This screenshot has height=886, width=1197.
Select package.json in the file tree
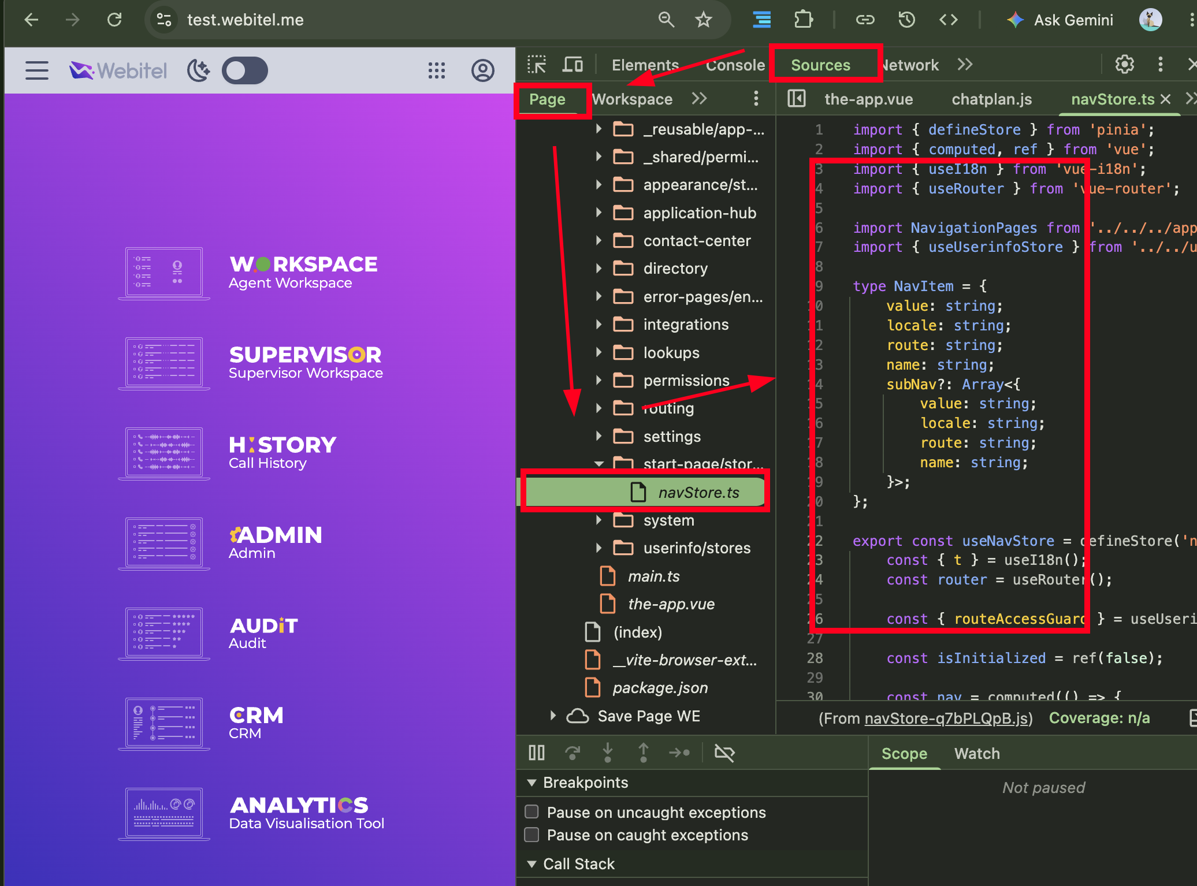[x=660, y=687]
